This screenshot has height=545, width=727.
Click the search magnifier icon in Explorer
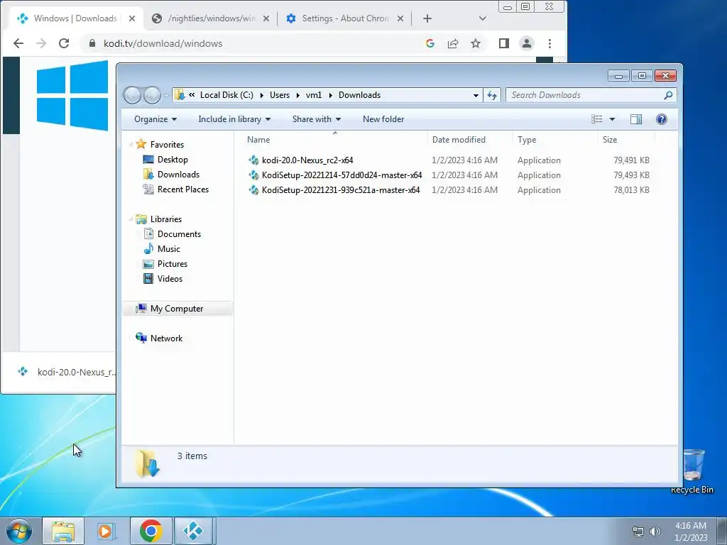coord(668,95)
